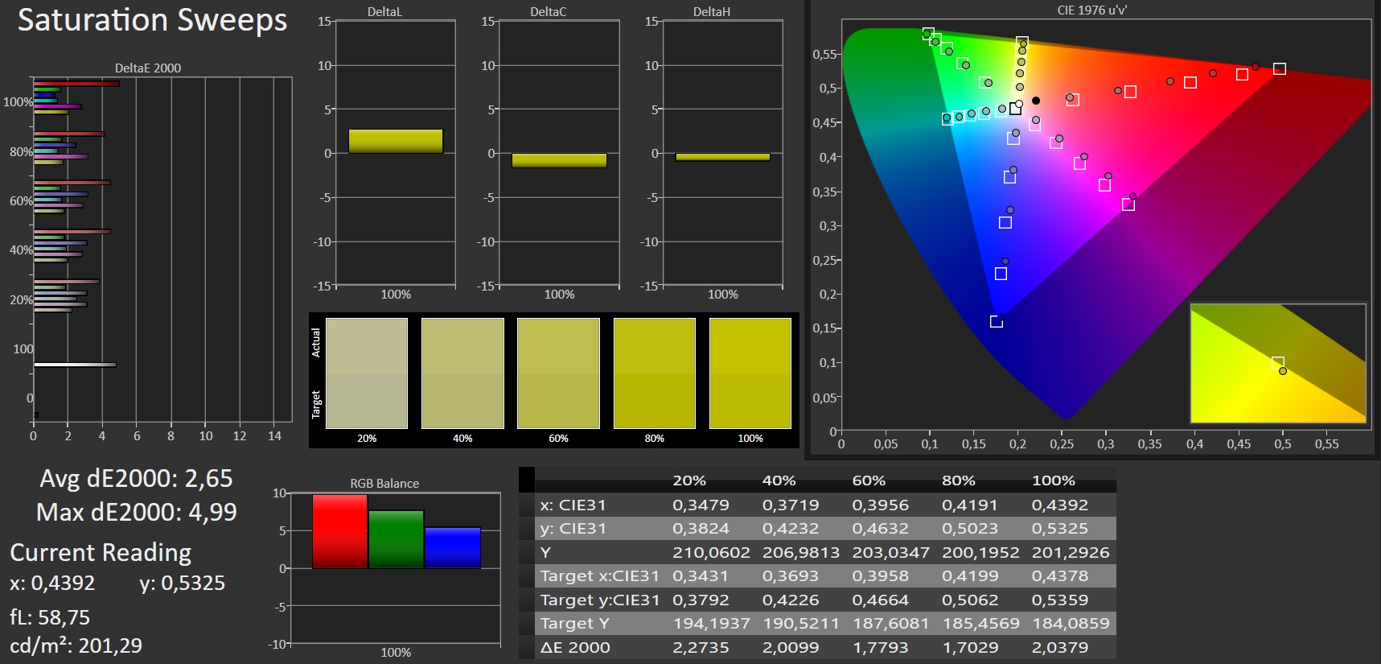Click the cd/m²: 201,29 value

[76, 645]
